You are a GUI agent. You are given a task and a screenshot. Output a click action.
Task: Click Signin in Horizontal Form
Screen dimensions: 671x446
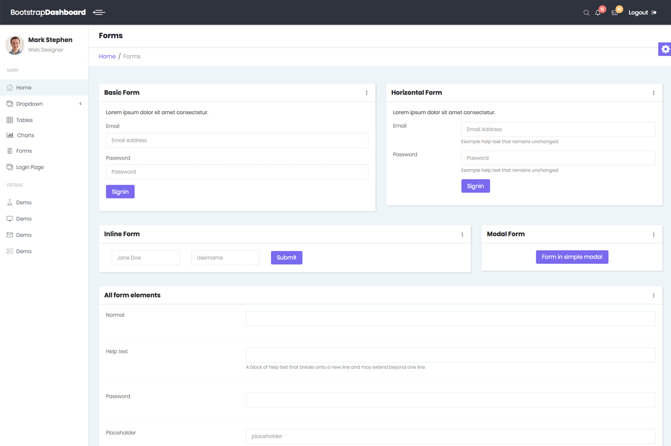(475, 186)
